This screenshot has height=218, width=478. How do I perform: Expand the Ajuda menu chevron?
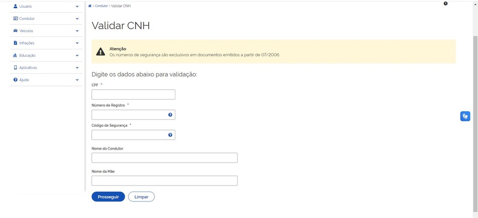[x=77, y=80]
